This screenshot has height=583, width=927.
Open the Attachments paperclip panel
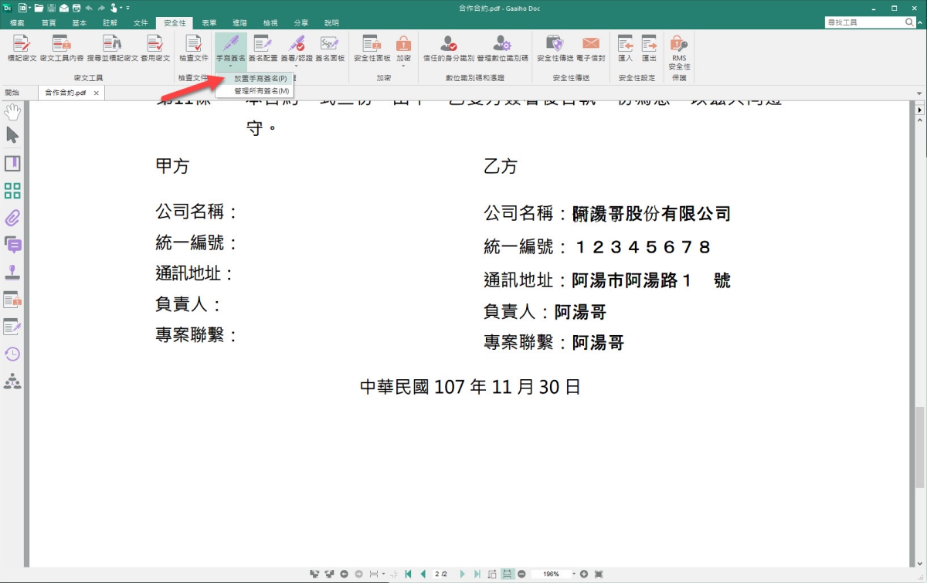pyautogui.click(x=12, y=218)
